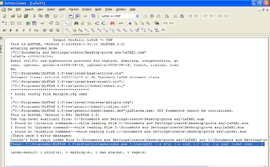Click the center alignment button
Viewport: 270px width, 167px height.
click(x=51, y=31)
